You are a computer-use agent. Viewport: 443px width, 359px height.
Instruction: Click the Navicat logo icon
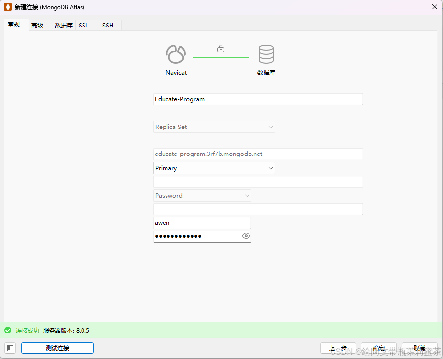pos(176,54)
